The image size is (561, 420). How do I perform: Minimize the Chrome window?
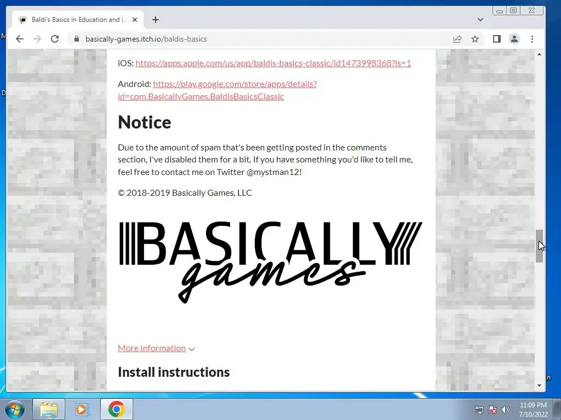click(x=500, y=11)
